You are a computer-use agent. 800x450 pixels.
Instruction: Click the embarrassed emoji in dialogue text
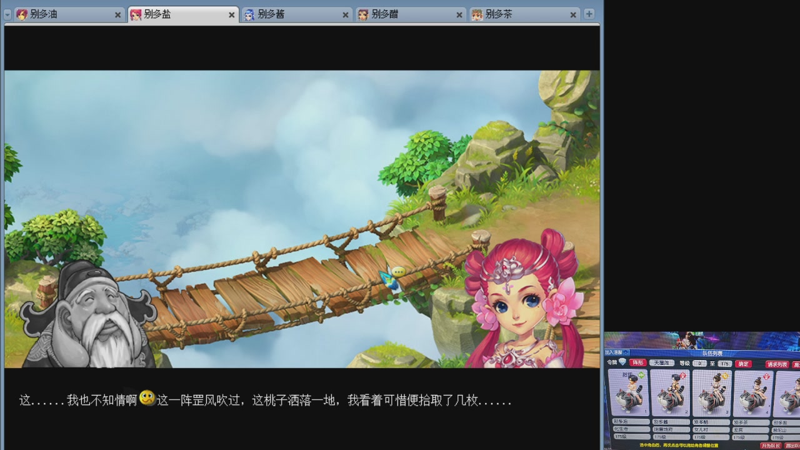(147, 398)
